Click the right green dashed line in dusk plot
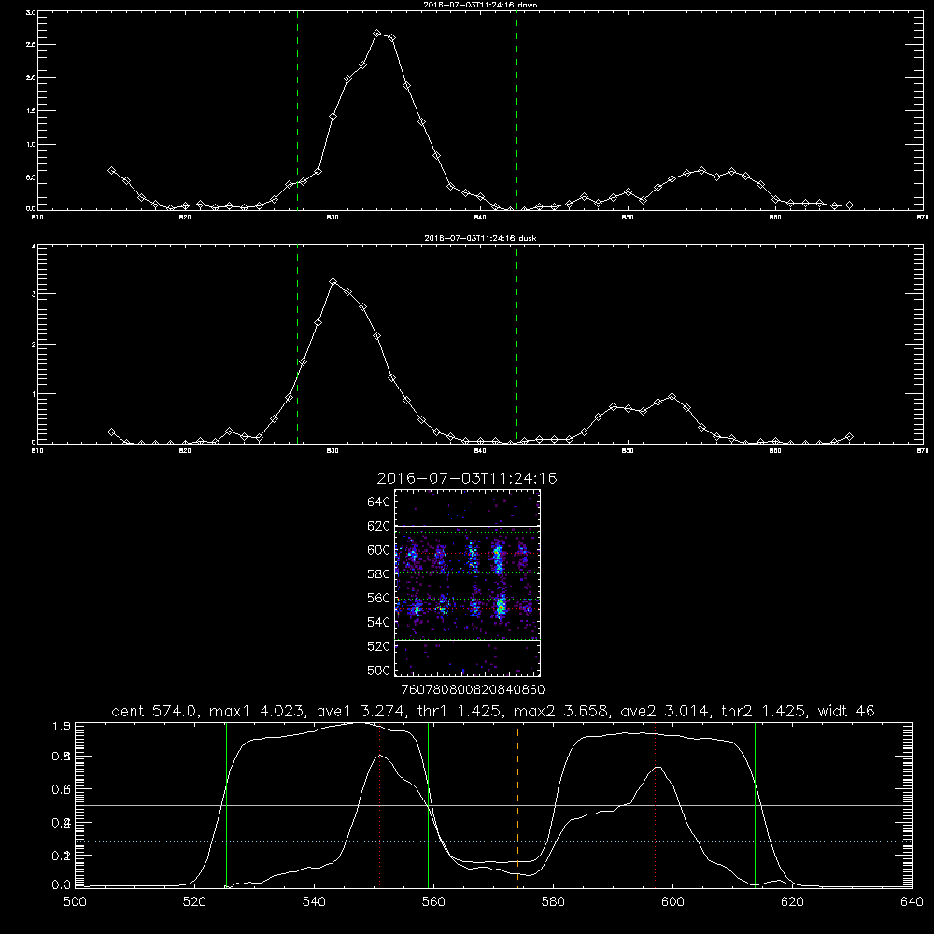The height and width of the screenshot is (934, 934). tap(516, 346)
